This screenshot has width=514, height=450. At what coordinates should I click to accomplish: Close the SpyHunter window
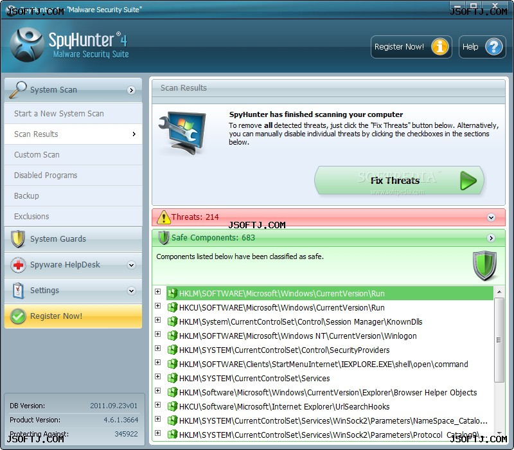(x=495, y=6)
